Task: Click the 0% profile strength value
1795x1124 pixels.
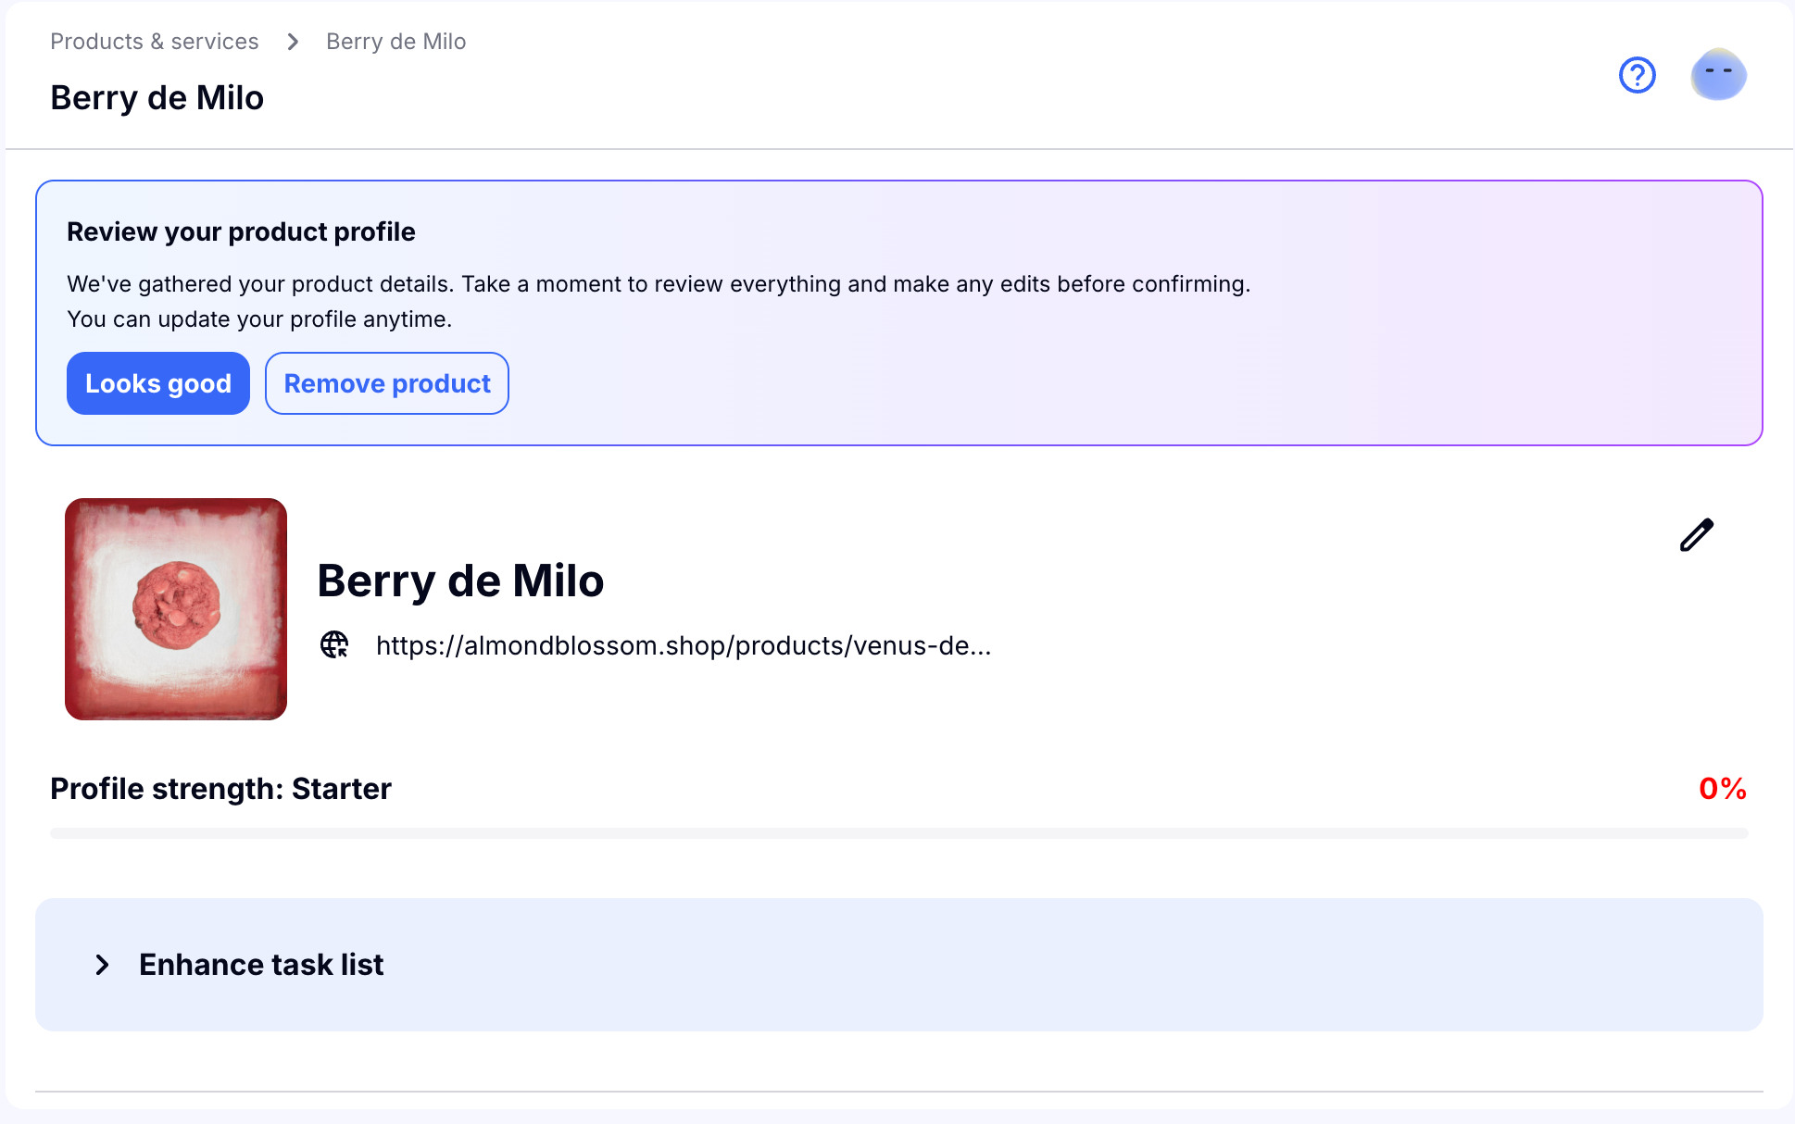Action: coord(1723,789)
